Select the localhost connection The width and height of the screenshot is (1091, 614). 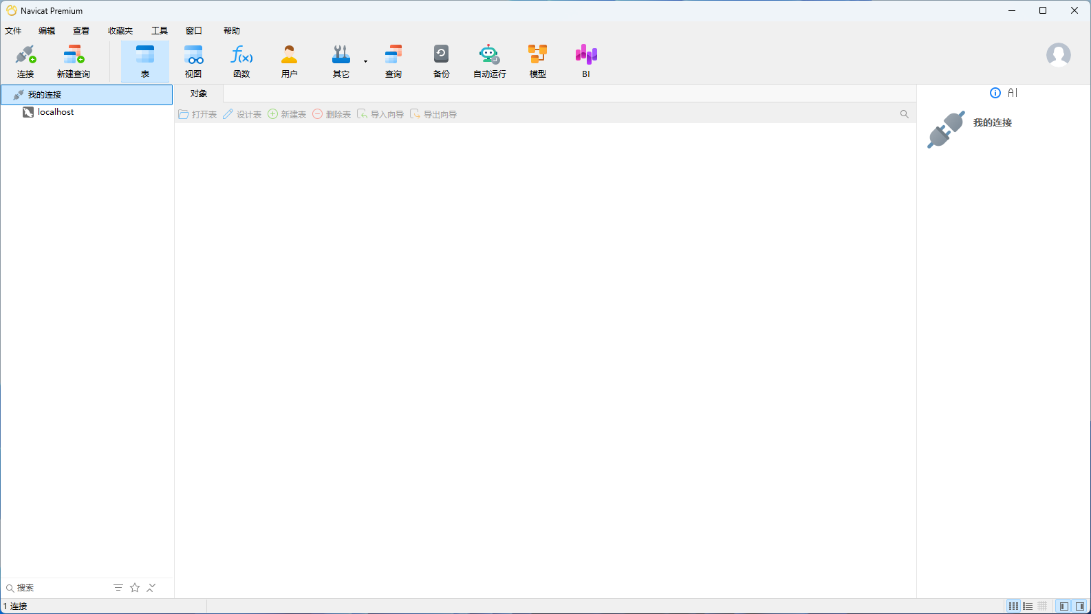click(x=56, y=112)
